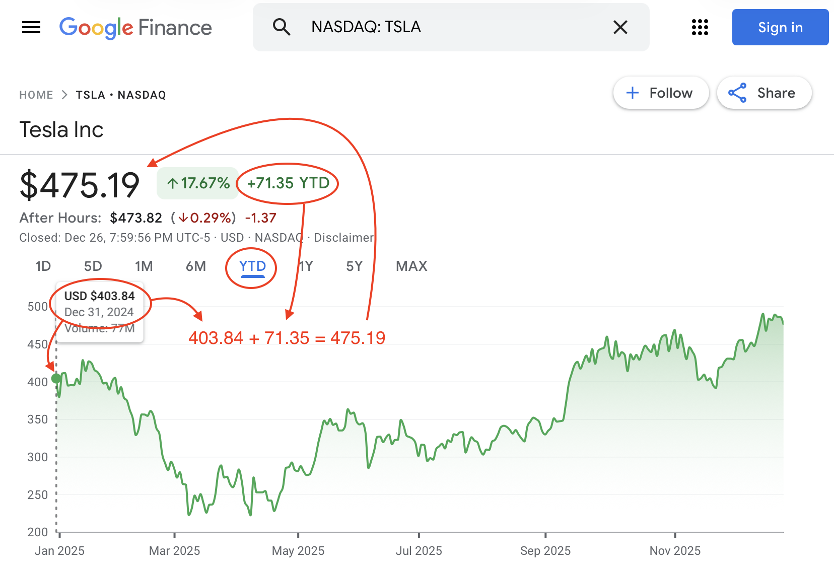Select the YTD chart range
The width and height of the screenshot is (834, 572).
click(252, 266)
